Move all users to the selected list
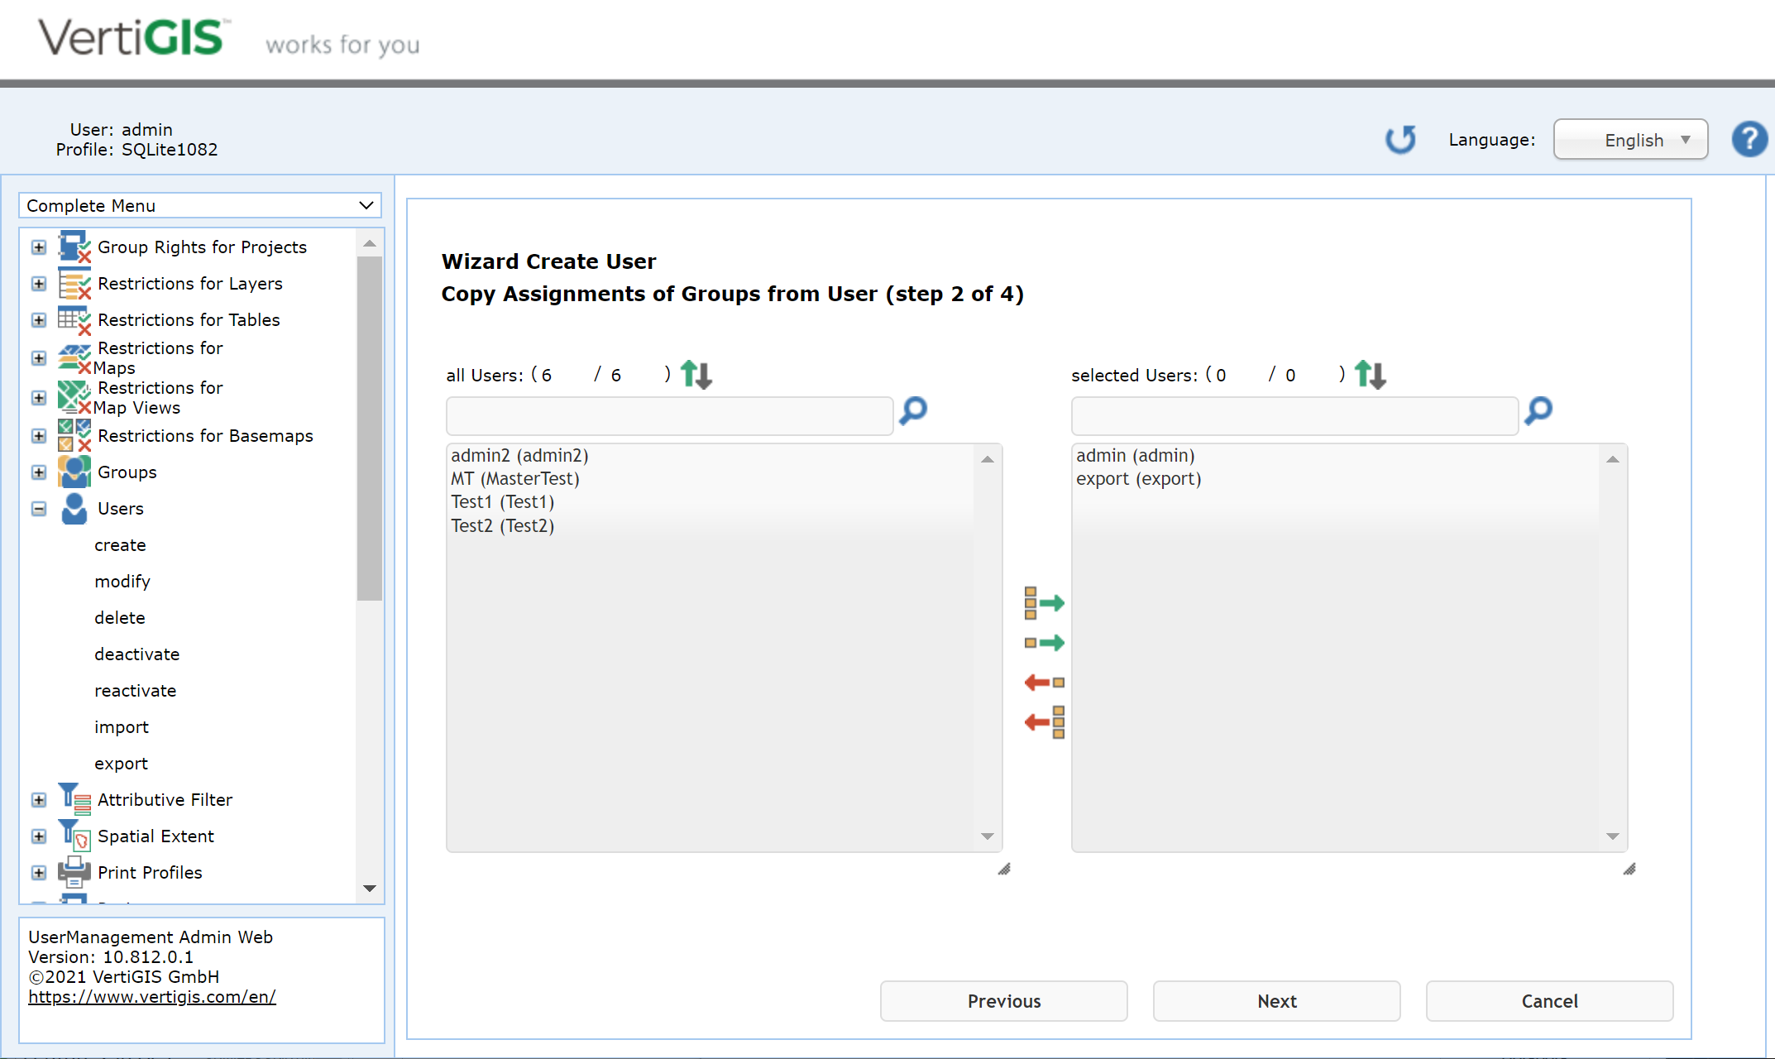This screenshot has width=1775, height=1059. [x=1044, y=602]
